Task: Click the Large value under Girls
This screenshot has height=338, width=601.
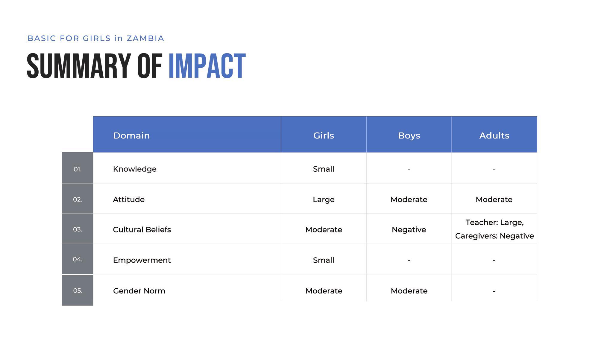Action: (x=324, y=200)
